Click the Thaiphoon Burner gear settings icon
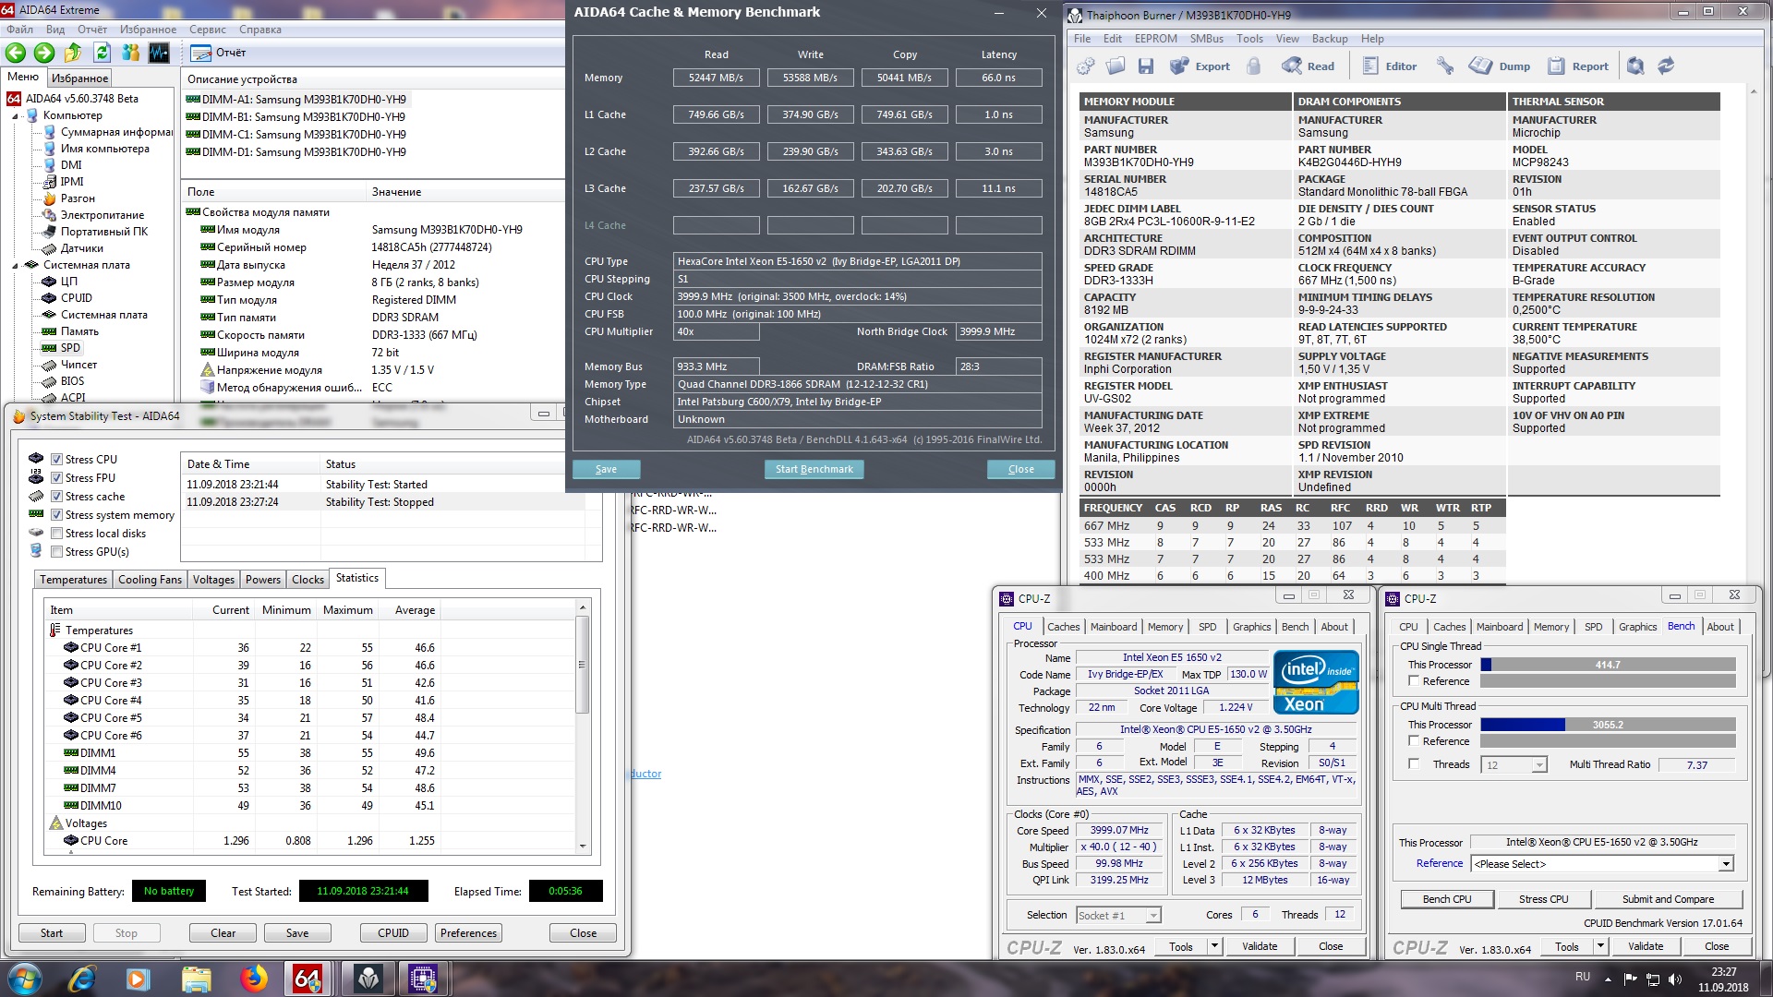The height and width of the screenshot is (997, 1773). point(1086,66)
